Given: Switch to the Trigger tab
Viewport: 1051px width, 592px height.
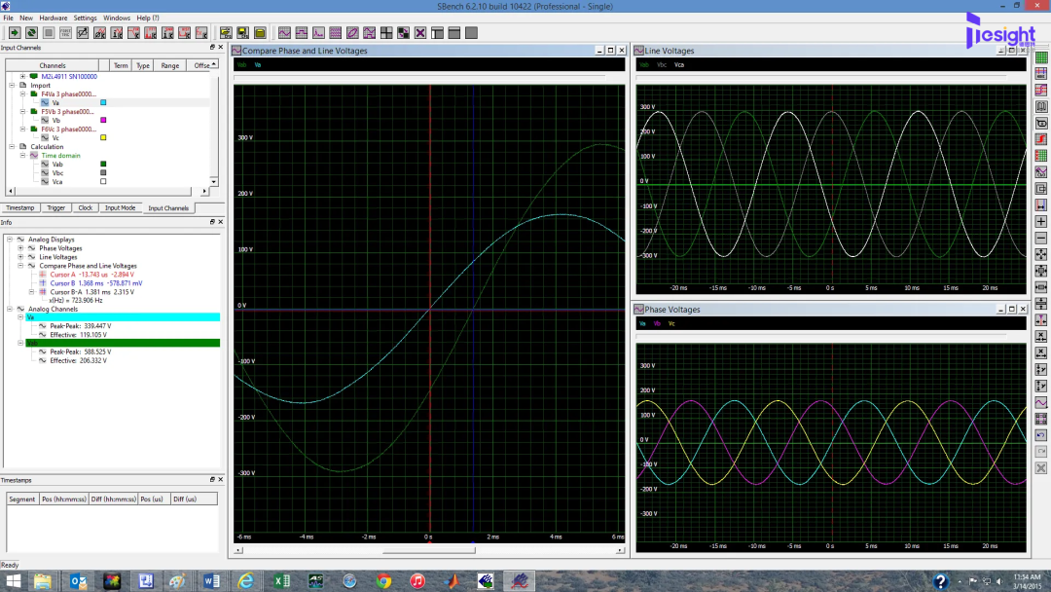Looking at the screenshot, I should (x=56, y=207).
